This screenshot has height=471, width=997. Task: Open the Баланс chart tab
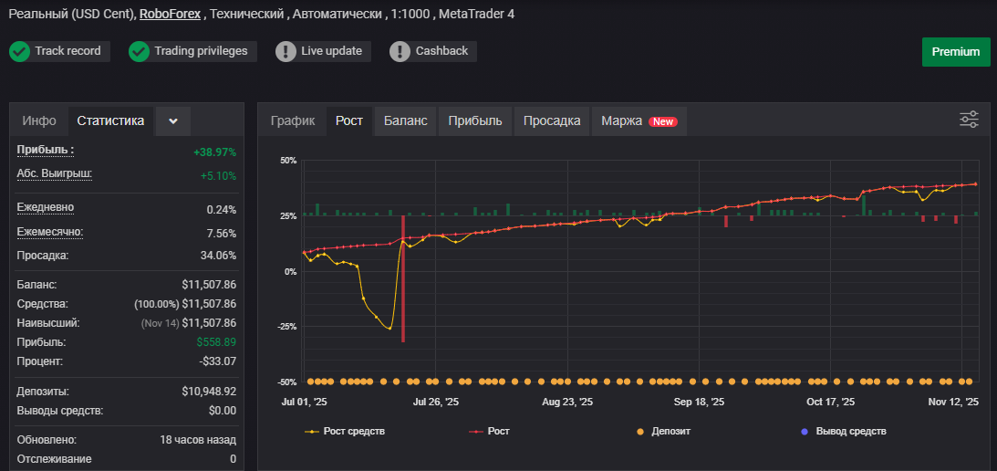pos(406,120)
